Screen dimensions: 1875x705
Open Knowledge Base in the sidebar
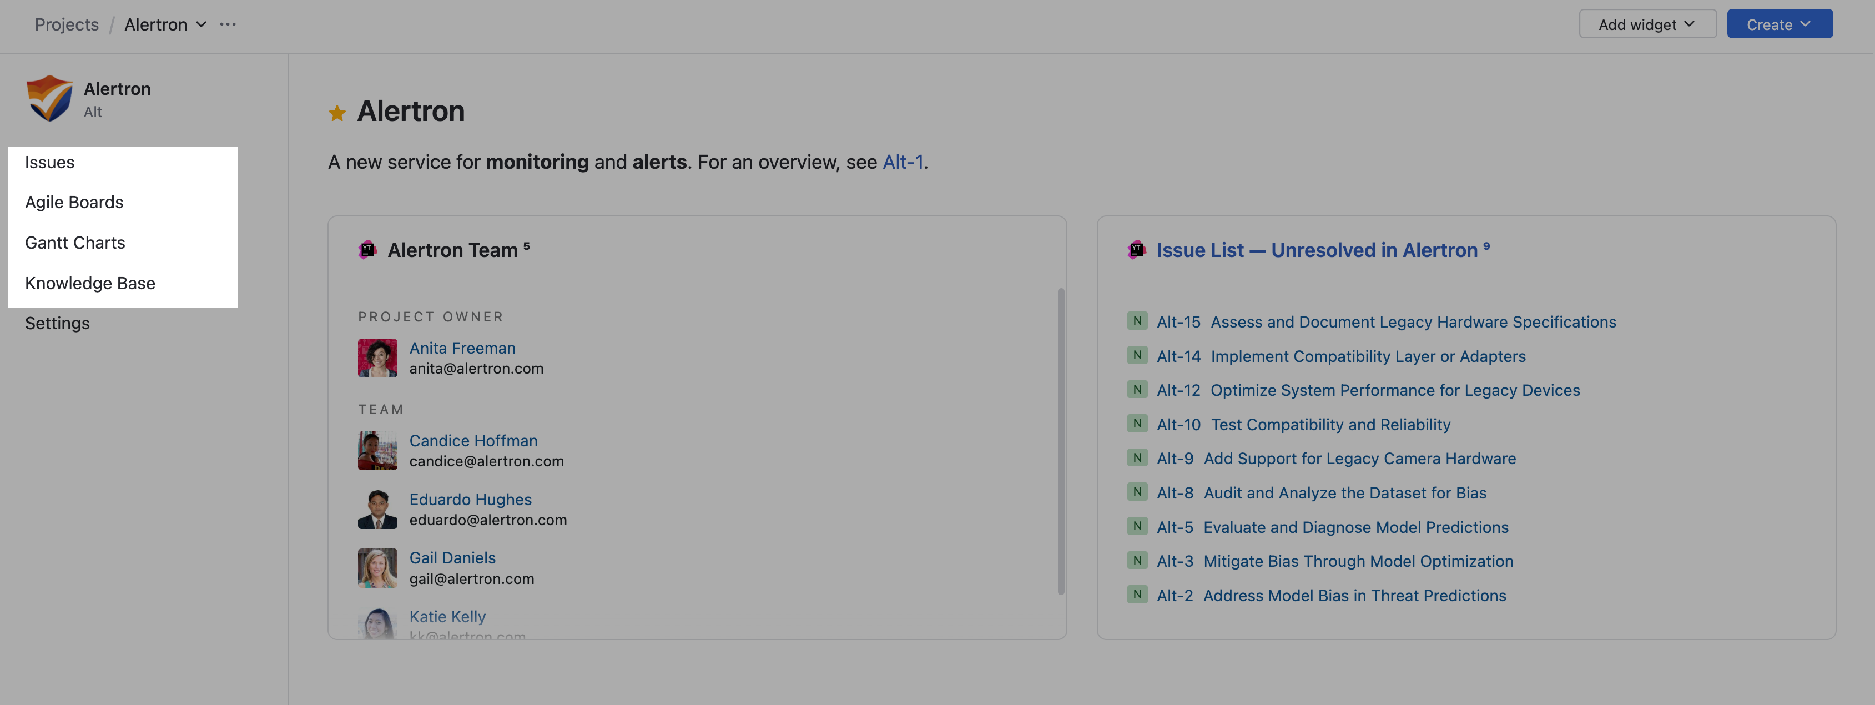click(90, 283)
